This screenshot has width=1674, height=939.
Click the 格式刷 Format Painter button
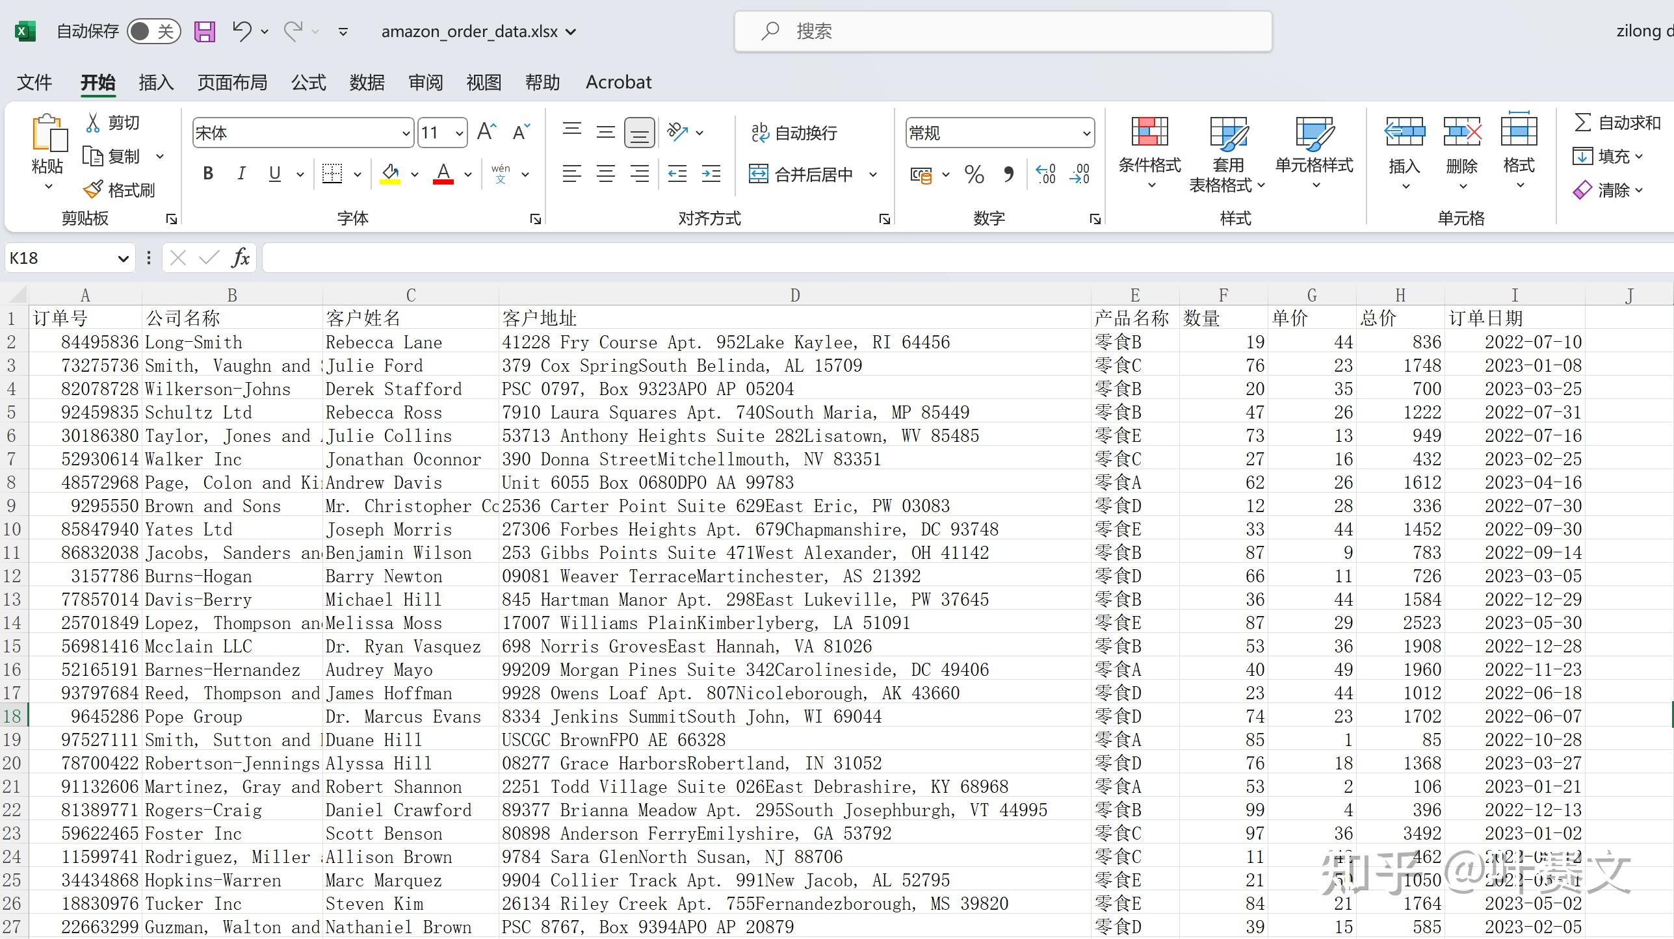[119, 190]
